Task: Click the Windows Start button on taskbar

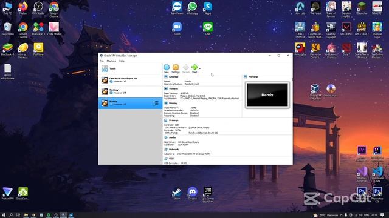Action: point(4,215)
